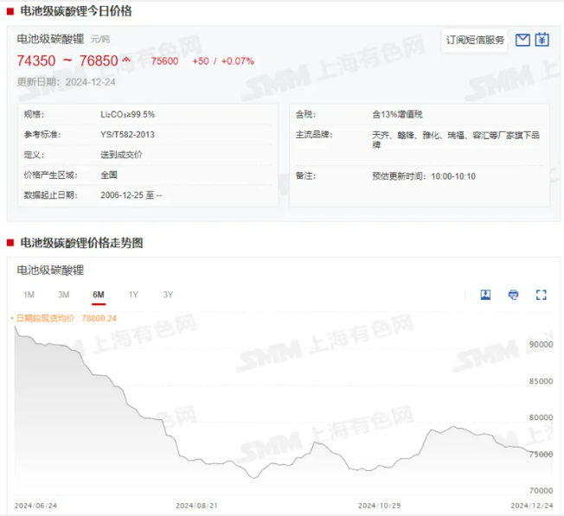Expand the chart to fullscreen
This screenshot has width=564, height=516.
[542, 295]
